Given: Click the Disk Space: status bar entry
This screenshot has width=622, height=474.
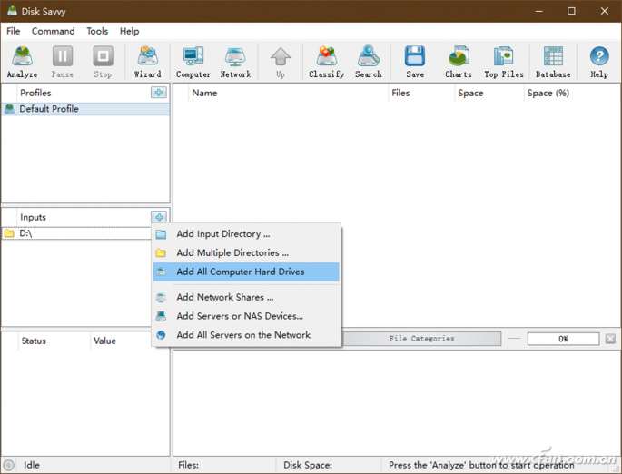Looking at the screenshot, I should (x=308, y=465).
